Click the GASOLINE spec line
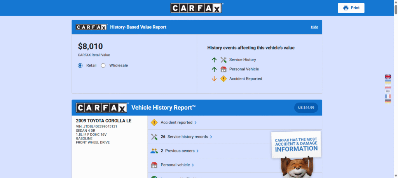Screen dimensions: 398x178 (x=84, y=139)
